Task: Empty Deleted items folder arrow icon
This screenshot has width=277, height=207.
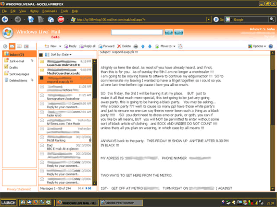Action: click(32, 80)
